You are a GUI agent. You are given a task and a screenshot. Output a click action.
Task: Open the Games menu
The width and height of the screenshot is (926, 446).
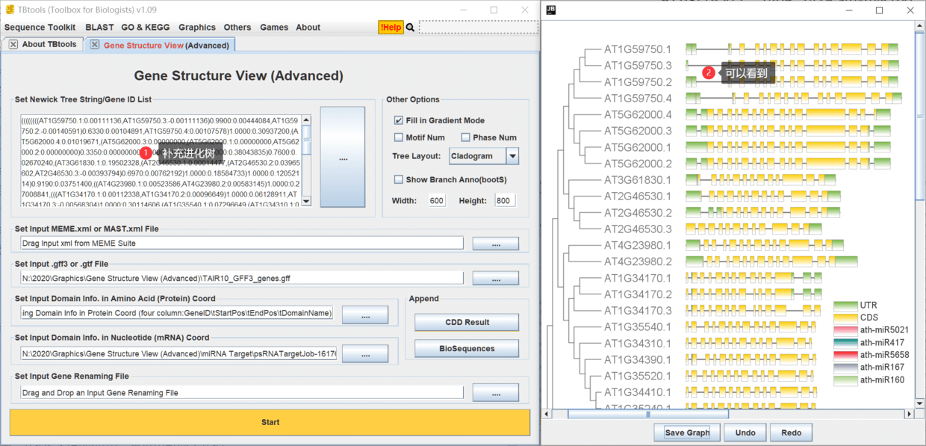pos(274,28)
